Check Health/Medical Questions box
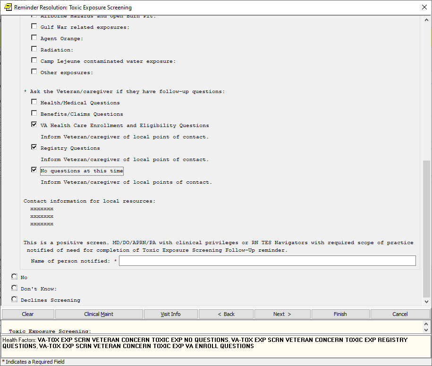This screenshot has height=366, width=432. coord(34,102)
